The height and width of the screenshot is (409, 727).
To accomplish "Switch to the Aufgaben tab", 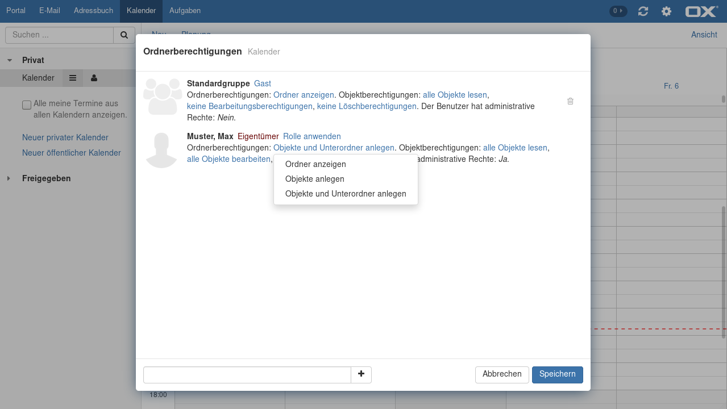I will coord(185,11).
